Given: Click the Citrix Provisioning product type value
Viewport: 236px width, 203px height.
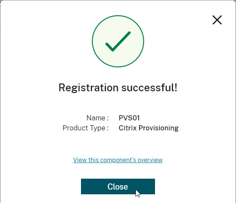Looking at the screenshot, I should (148, 128).
